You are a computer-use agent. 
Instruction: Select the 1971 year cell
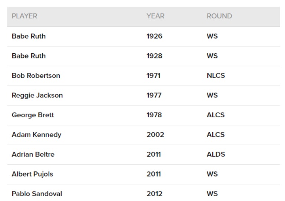pyautogui.click(x=153, y=76)
